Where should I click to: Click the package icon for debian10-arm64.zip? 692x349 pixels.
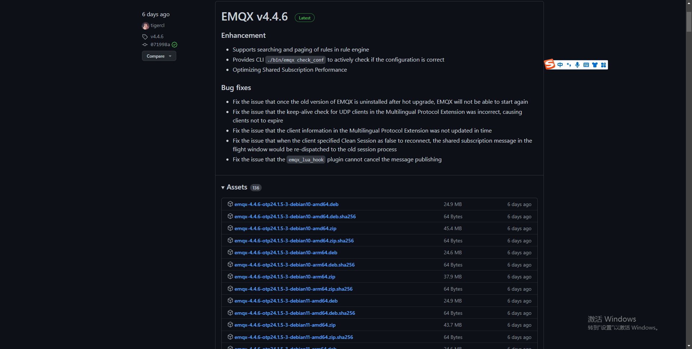click(230, 276)
